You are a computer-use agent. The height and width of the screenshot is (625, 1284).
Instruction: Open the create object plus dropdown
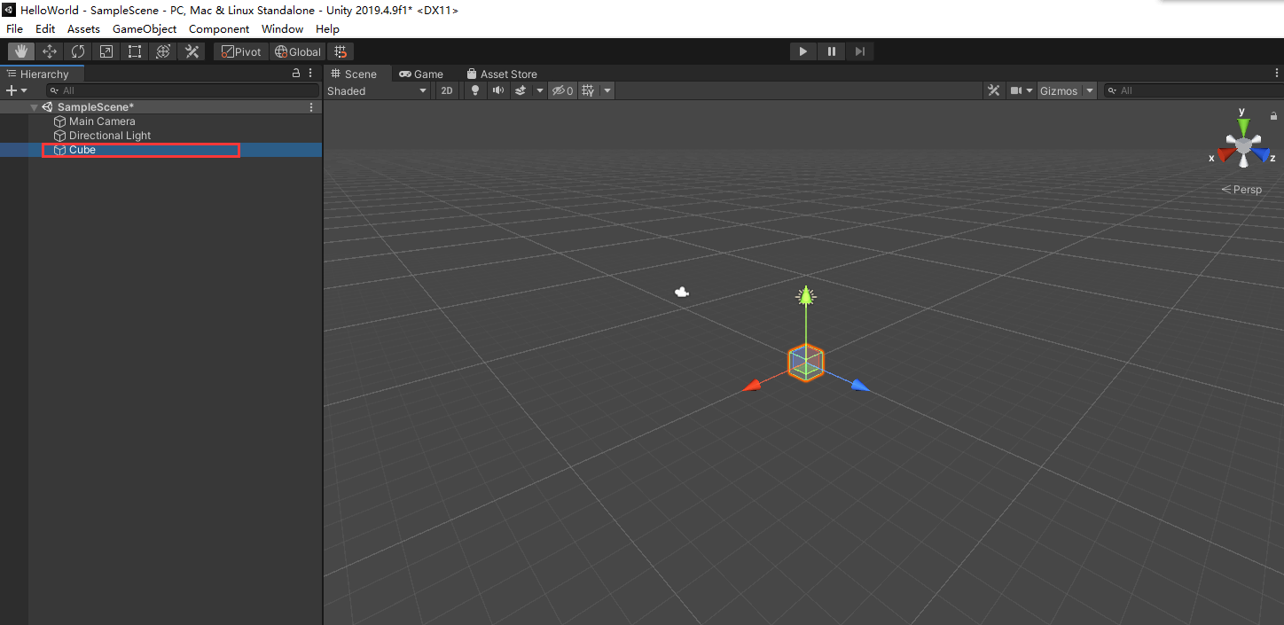17,90
